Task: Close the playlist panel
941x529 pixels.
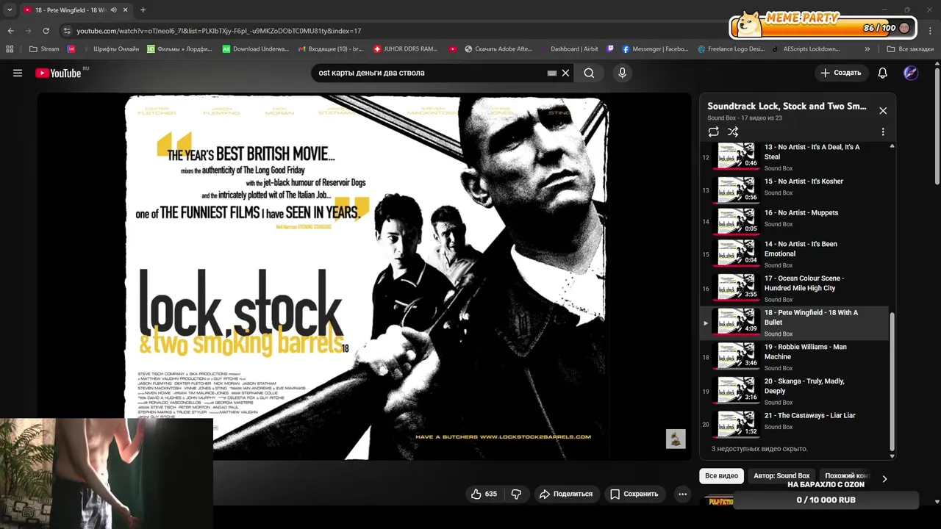Action: pos(883,110)
